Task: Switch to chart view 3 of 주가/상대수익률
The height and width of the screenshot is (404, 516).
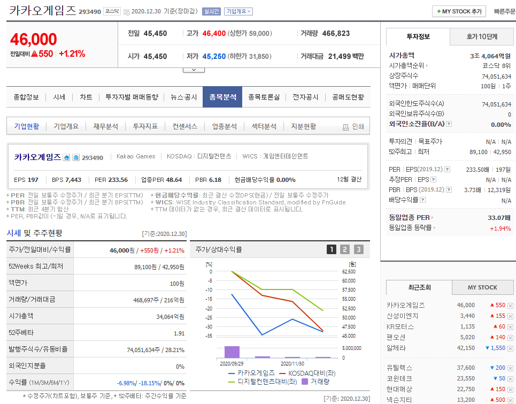Action: coord(358,249)
